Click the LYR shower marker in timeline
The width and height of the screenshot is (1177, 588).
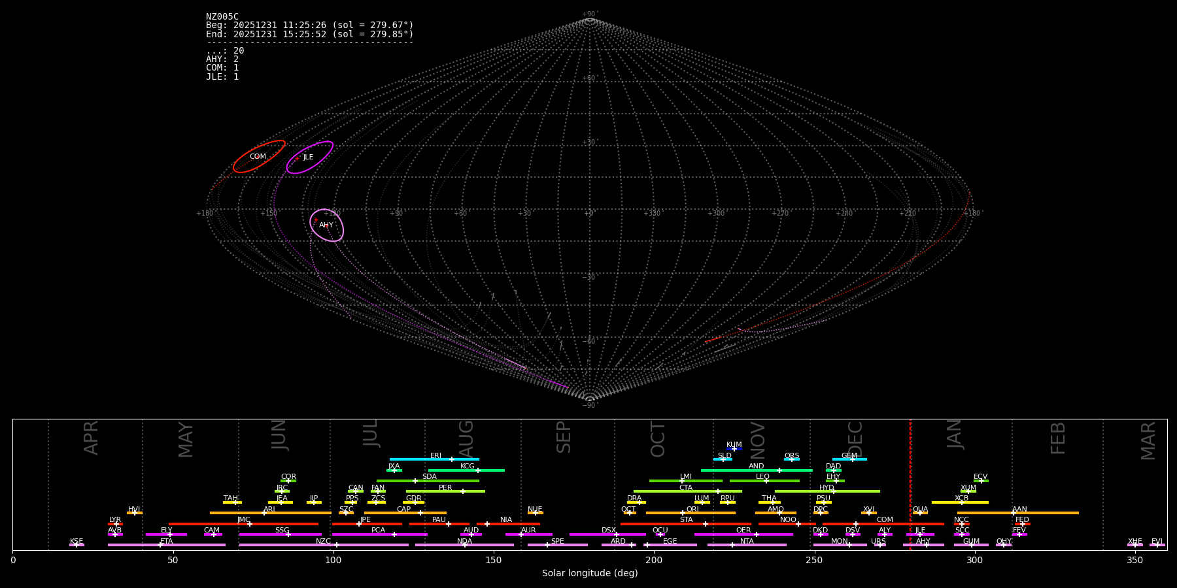coord(115,523)
